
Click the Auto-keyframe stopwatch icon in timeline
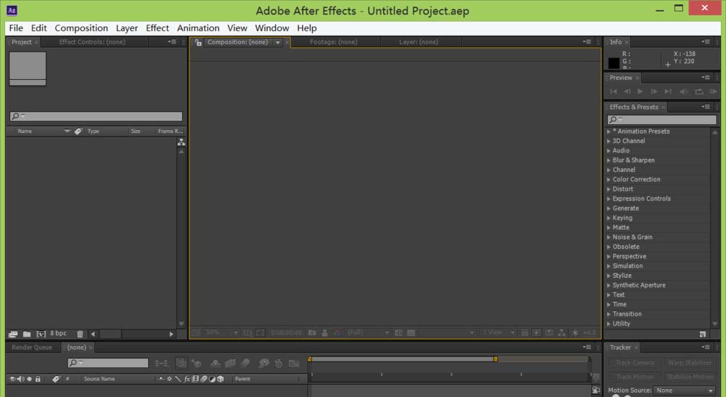click(278, 364)
